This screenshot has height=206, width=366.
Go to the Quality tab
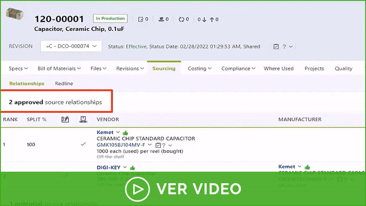(343, 69)
